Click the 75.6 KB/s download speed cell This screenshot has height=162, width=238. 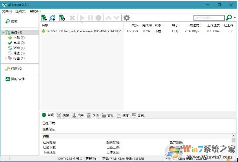(192, 31)
